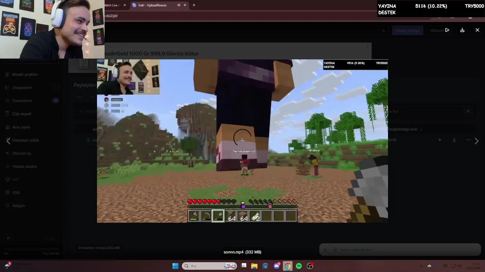Open the weather widget on the taskbar

pyautogui.click(x=17, y=266)
